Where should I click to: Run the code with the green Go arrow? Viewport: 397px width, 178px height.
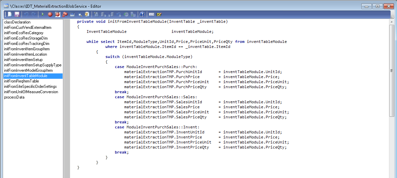[x=43, y=14]
